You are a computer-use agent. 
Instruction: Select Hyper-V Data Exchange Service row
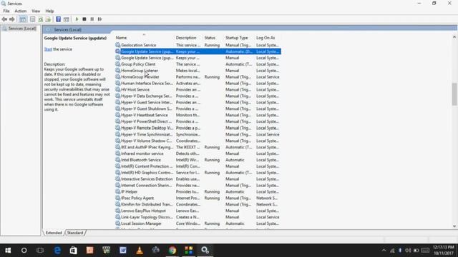click(x=198, y=96)
